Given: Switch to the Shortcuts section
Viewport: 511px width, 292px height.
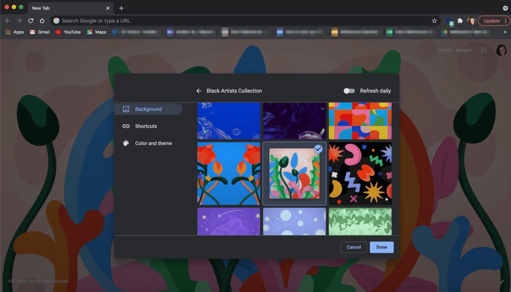Looking at the screenshot, I should point(146,126).
